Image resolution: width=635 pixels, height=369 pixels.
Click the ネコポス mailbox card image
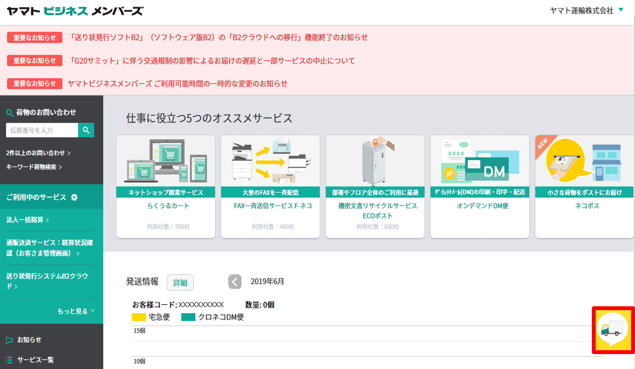tap(584, 161)
